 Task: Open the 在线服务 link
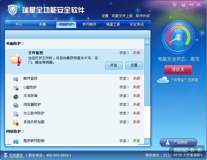point(16,155)
